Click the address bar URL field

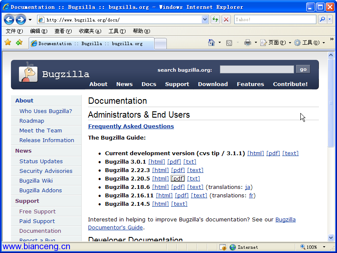pos(120,20)
